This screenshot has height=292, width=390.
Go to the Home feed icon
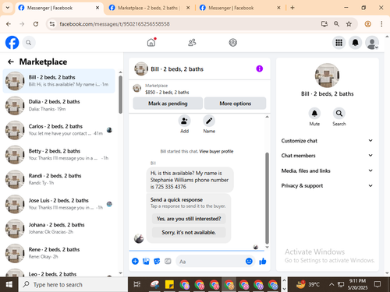tap(151, 42)
